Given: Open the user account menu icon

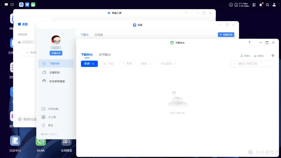Looking at the screenshot, I should tap(274, 5).
